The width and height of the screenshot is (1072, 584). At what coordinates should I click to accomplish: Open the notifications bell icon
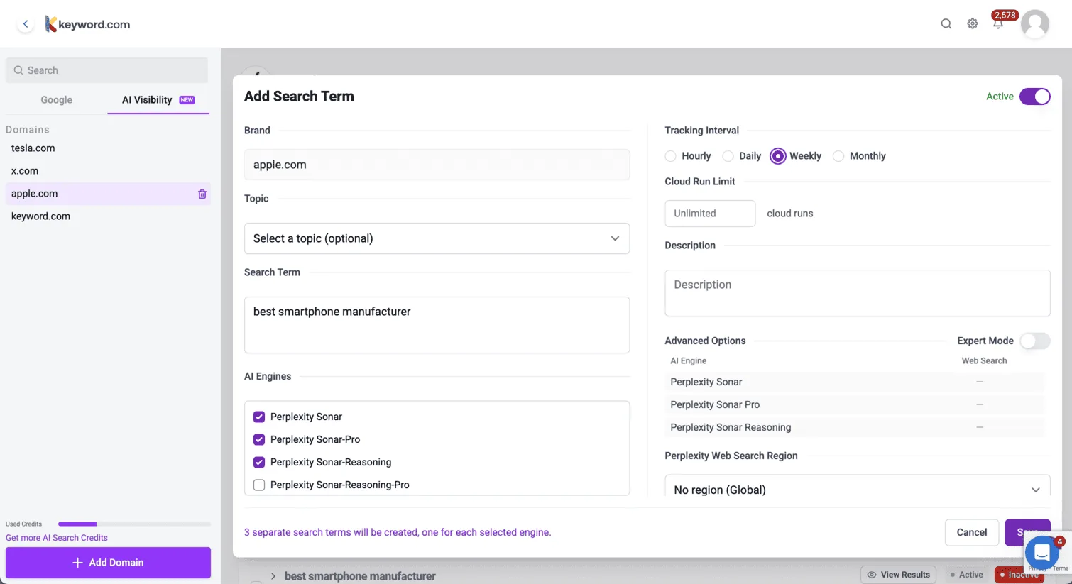pyautogui.click(x=998, y=24)
